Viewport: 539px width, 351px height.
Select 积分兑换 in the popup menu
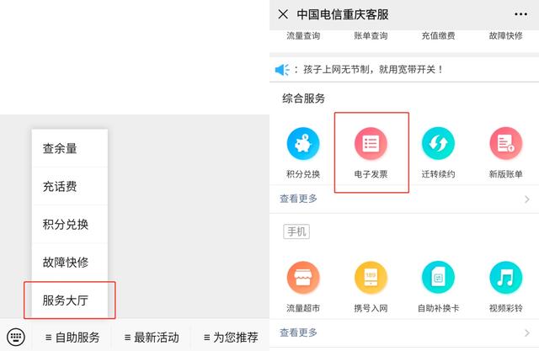[70, 224]
